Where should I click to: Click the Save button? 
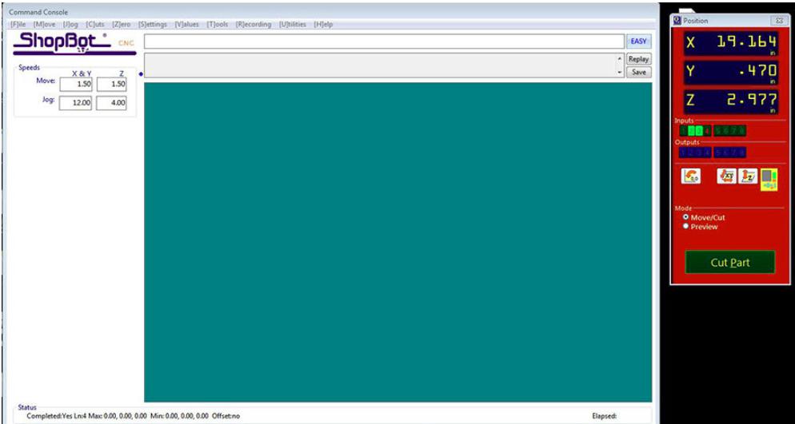639,73
